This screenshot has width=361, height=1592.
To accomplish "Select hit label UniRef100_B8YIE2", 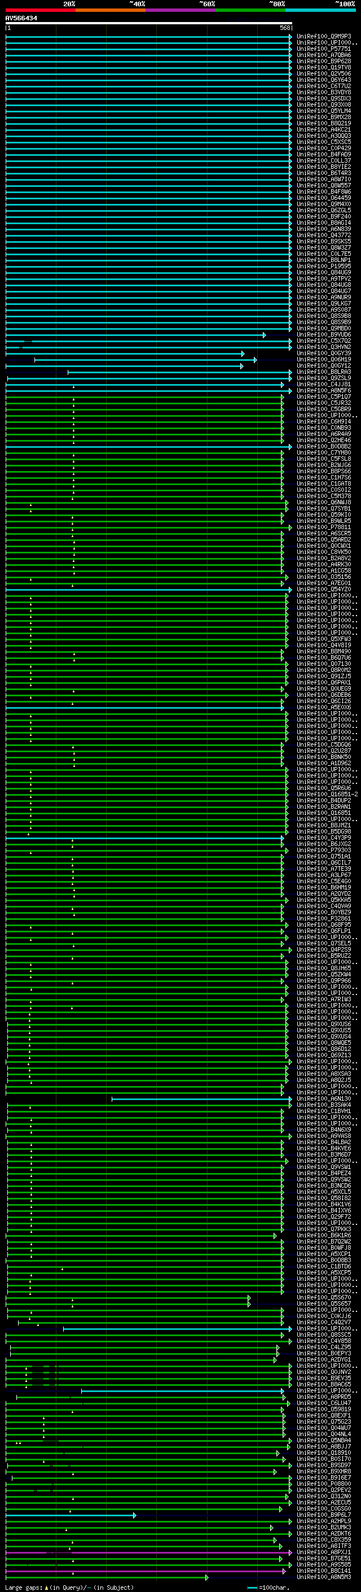I will (324, 167).
